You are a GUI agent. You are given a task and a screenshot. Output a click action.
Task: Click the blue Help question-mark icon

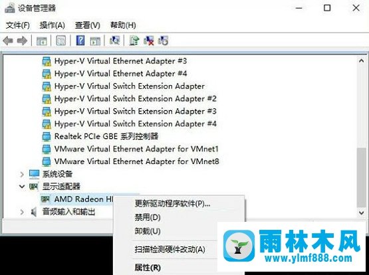(x=80, y=41)
